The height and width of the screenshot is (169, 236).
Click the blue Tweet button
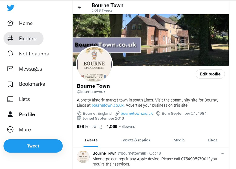click(x=33, y=146)
